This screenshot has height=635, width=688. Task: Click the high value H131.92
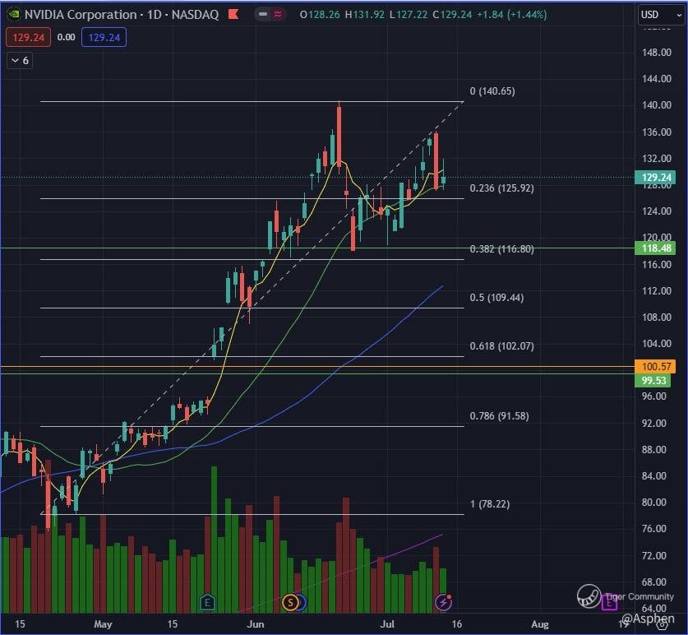click(x=365, y=15)
